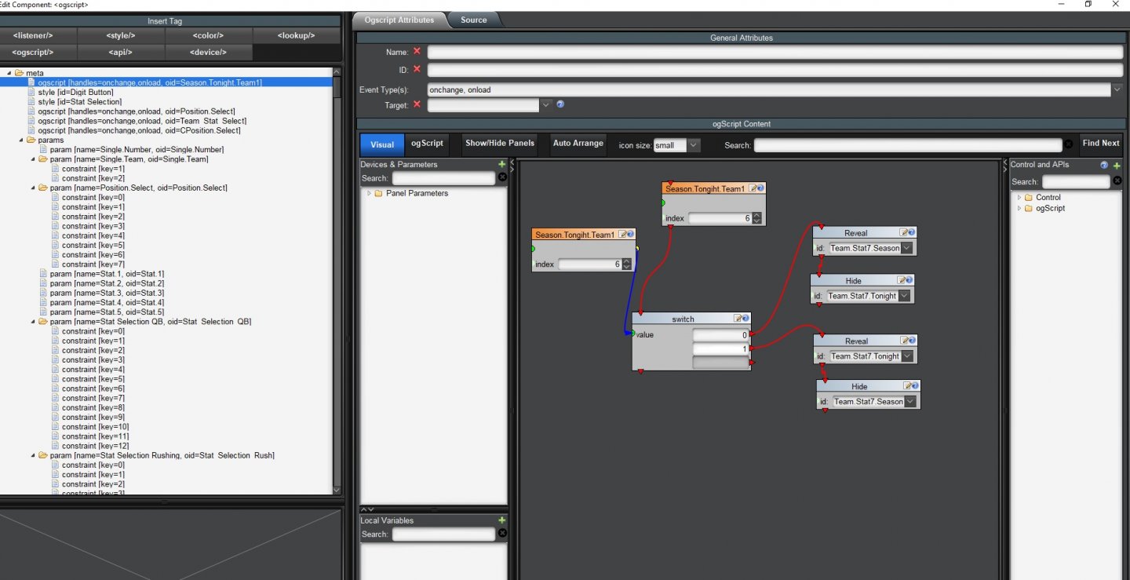Image resolution: width=1130 pixels, height=580 pixels.
Task: Focus the ID input field
Action: pos(775,70)
